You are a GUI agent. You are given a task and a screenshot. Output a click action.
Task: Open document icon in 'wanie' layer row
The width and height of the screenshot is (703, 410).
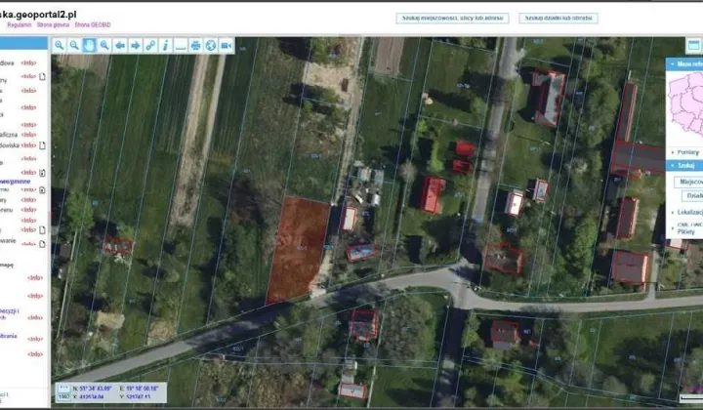[x=42, y=244]
